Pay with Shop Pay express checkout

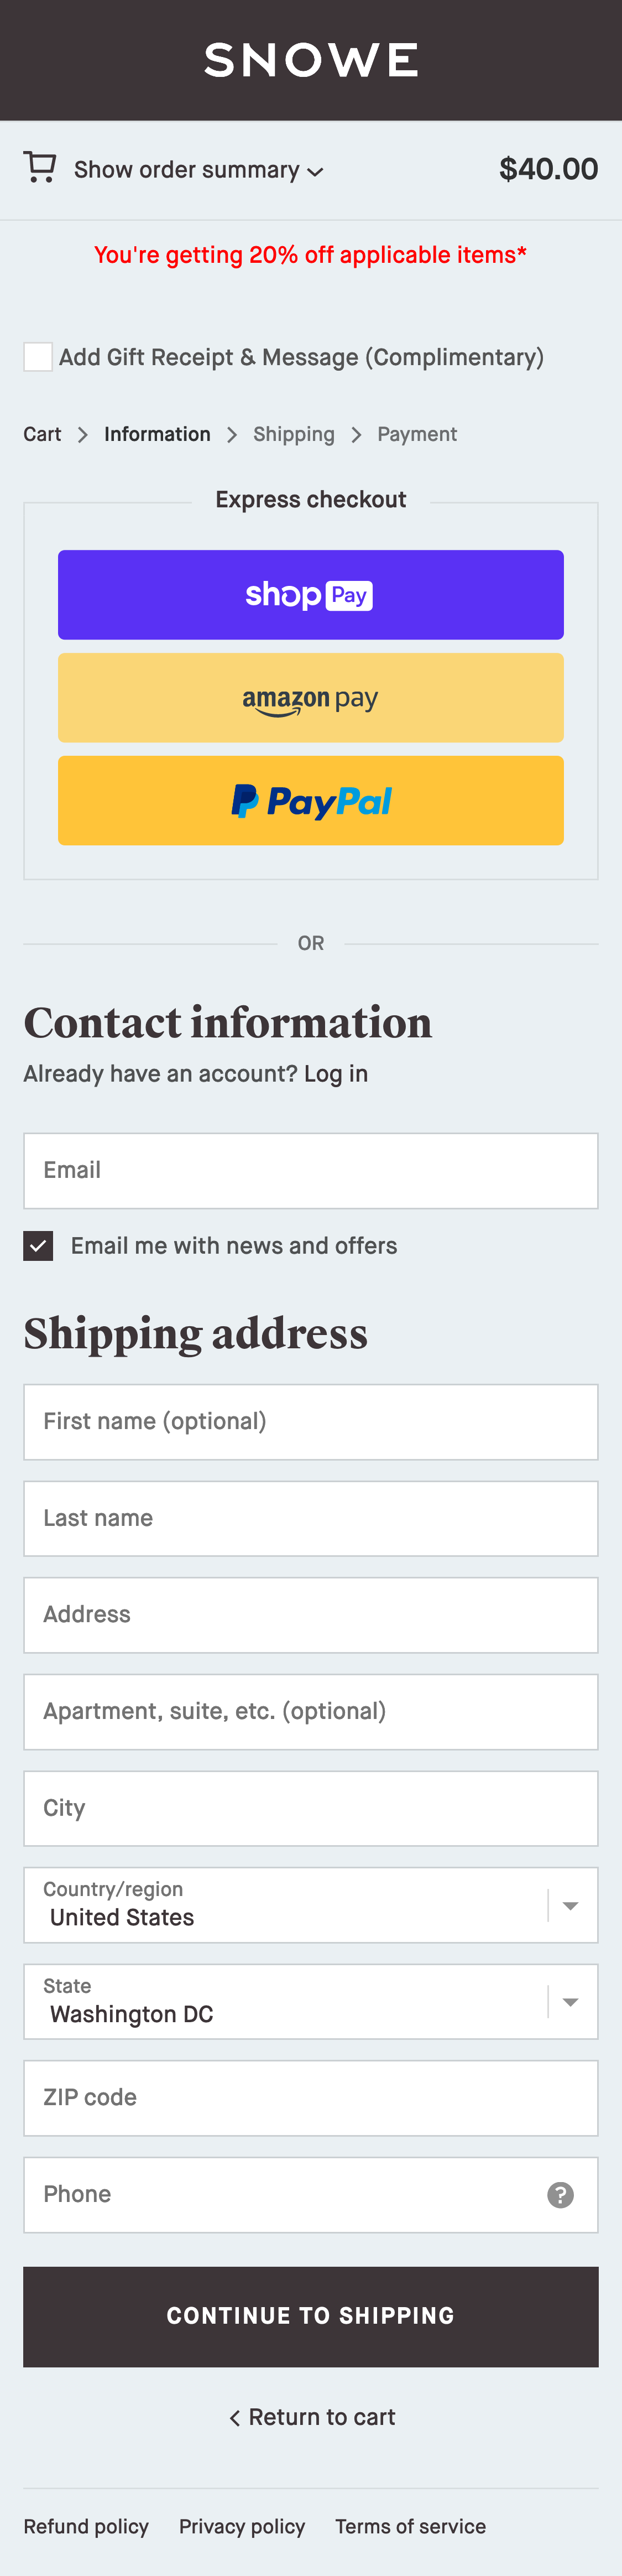point(311,595)
